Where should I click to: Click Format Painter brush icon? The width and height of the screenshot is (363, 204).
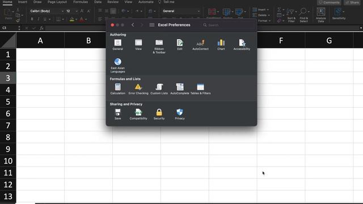tap(18, 20)
